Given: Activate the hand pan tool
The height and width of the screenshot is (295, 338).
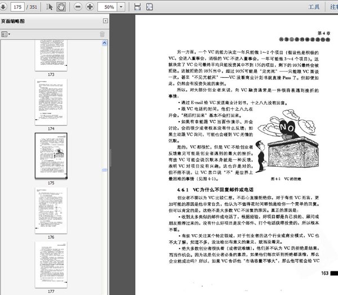Looking at the screenshot, I should 61,7.
